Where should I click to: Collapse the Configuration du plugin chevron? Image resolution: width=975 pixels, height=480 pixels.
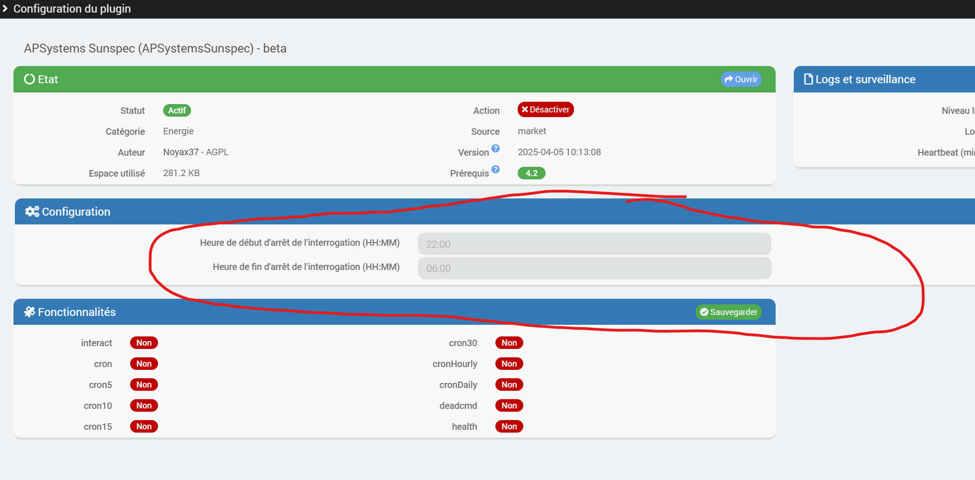tap(5, 8)
